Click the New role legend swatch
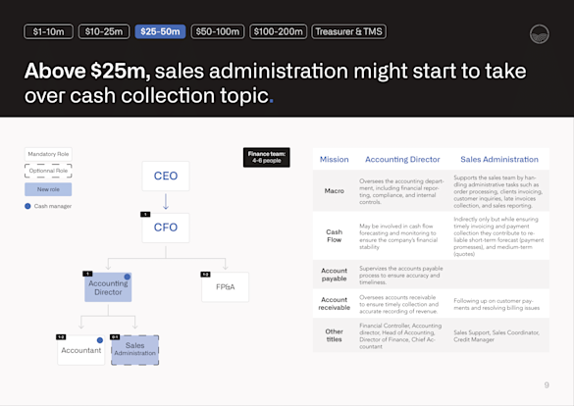Screen dimensions: 574x406 48,189
